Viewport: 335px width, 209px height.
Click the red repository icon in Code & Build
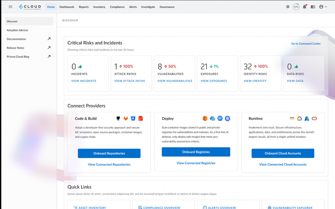[140, 119]
